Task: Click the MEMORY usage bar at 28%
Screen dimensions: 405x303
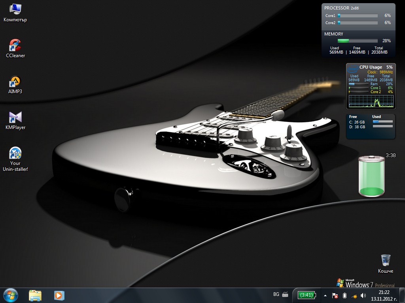Action: (x=358, y=41)
